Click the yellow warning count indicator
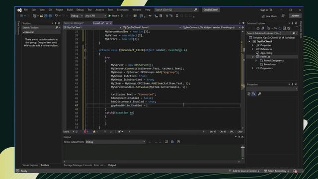The width and height of the screenshot is (318, 179). point(95,131)
